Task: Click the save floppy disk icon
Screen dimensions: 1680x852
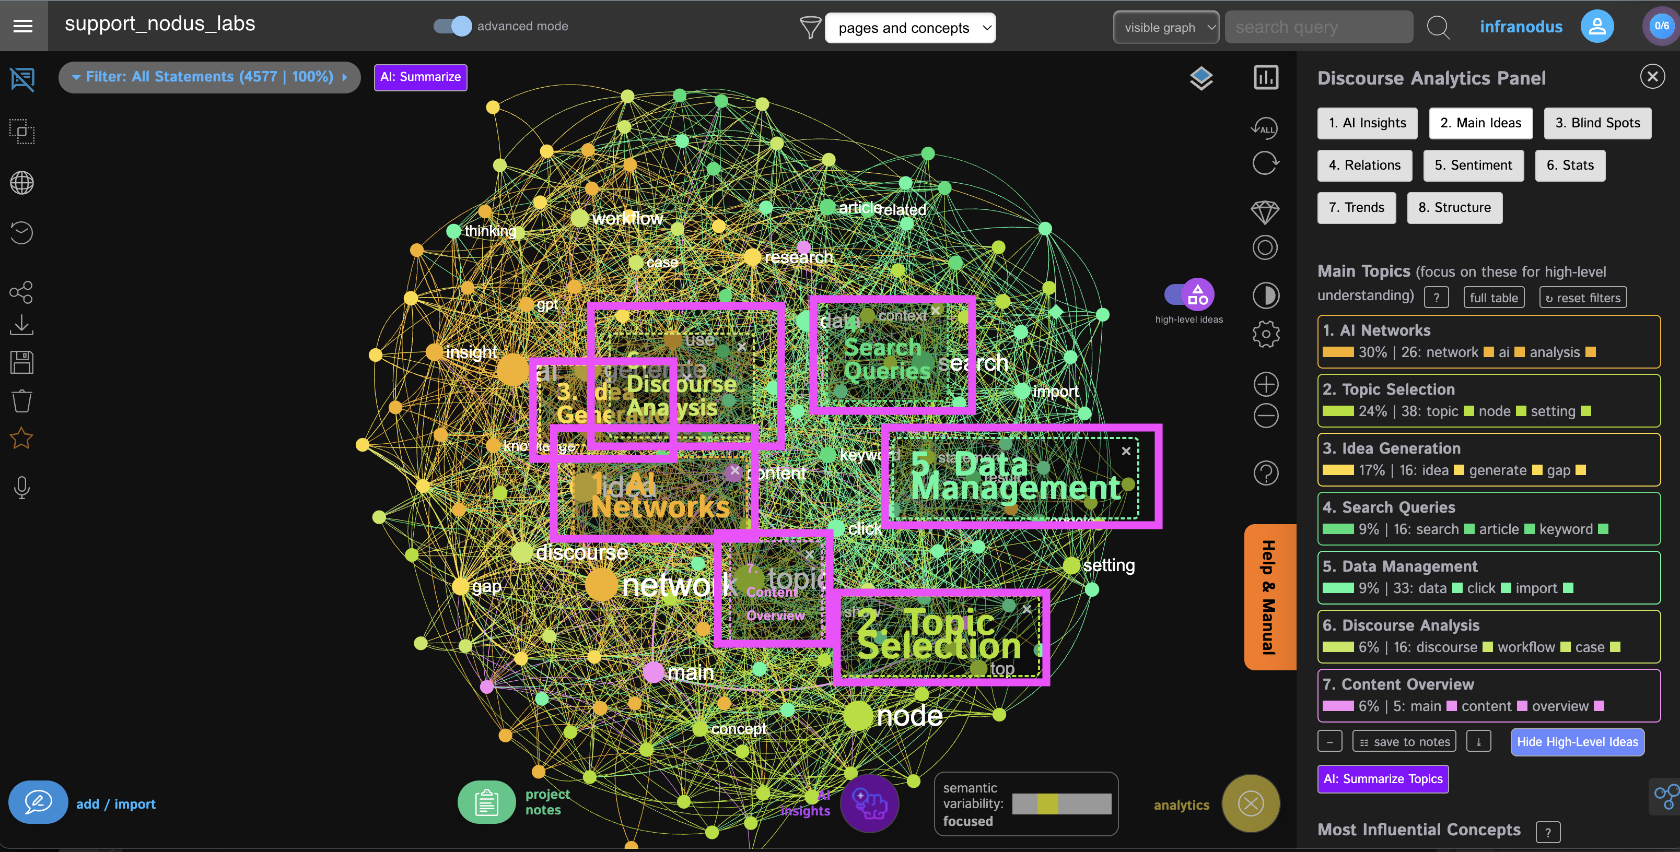Action: coord(21,362)
